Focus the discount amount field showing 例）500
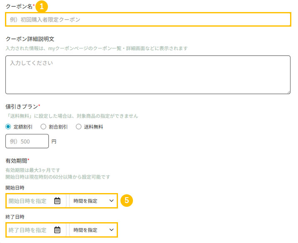The height and width of the screenshot is (243, 298). pyautogui.click(x=27, y=141)
